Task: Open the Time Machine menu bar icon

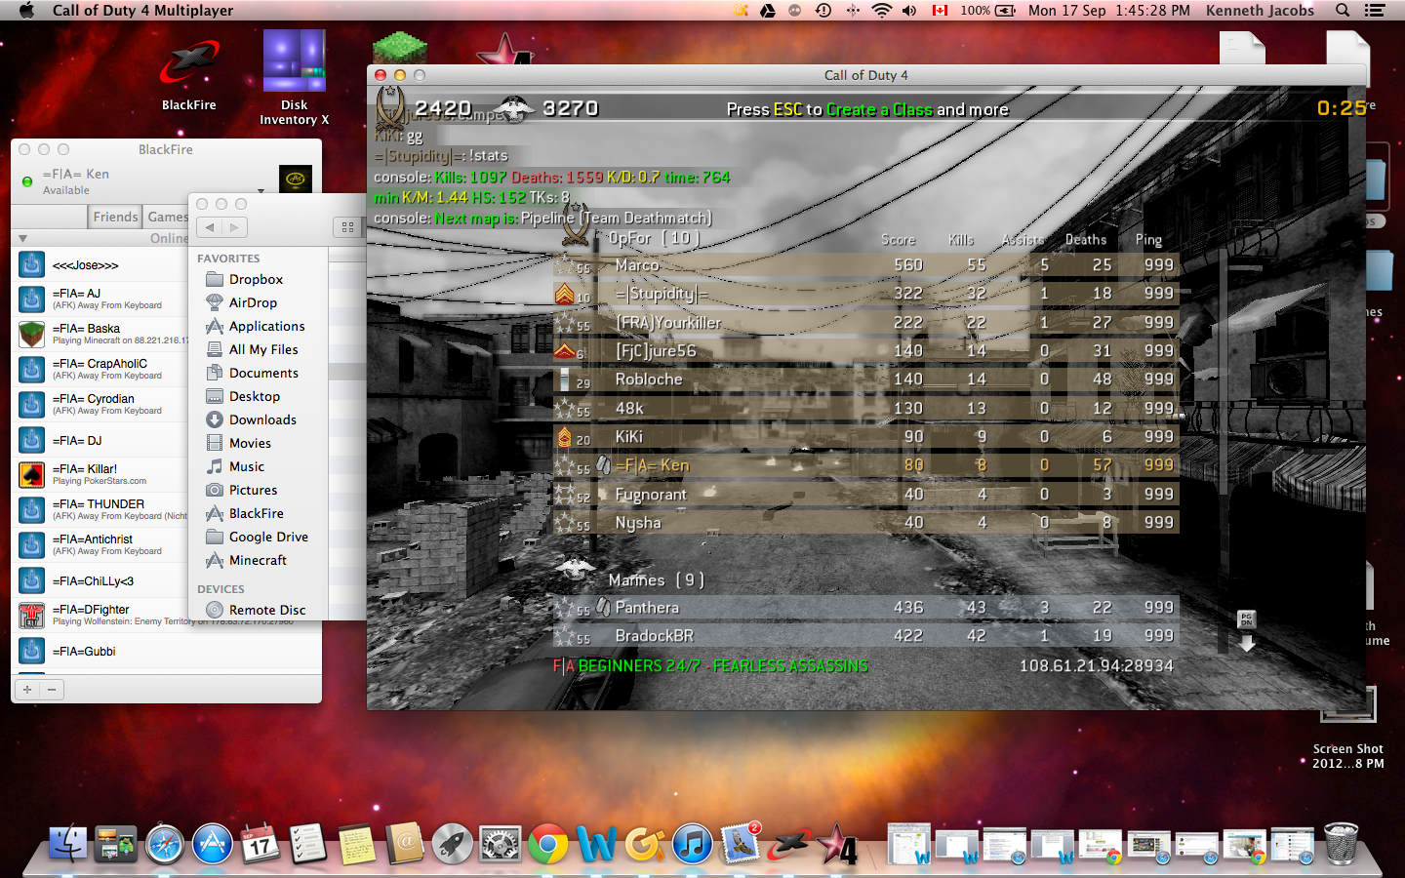Action: pos(823,11)
